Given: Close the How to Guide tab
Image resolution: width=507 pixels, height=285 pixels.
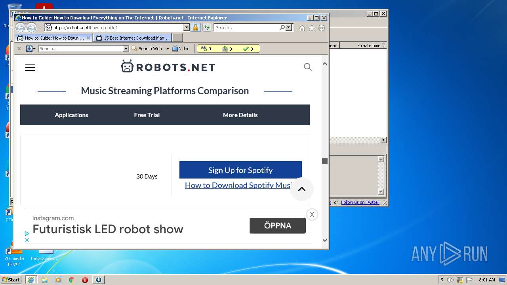Looking at the screenshot, I should [88, 38].
